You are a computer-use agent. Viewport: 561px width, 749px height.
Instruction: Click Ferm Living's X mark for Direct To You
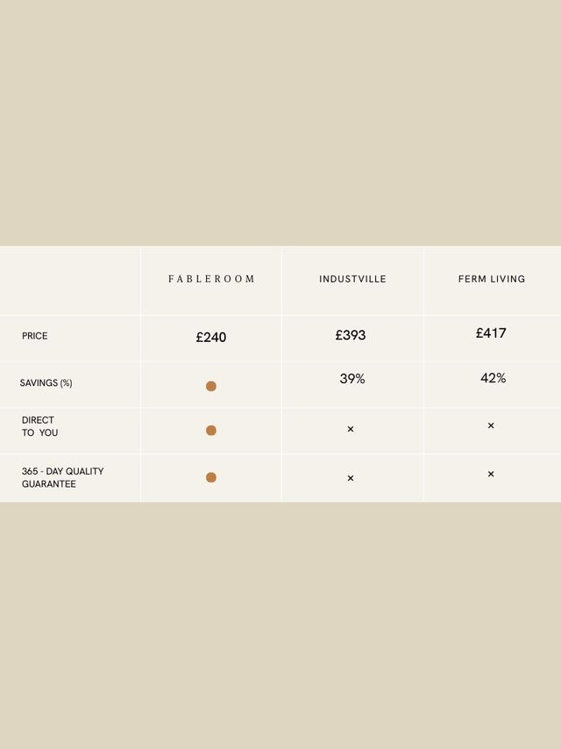[x=491, y=426]
